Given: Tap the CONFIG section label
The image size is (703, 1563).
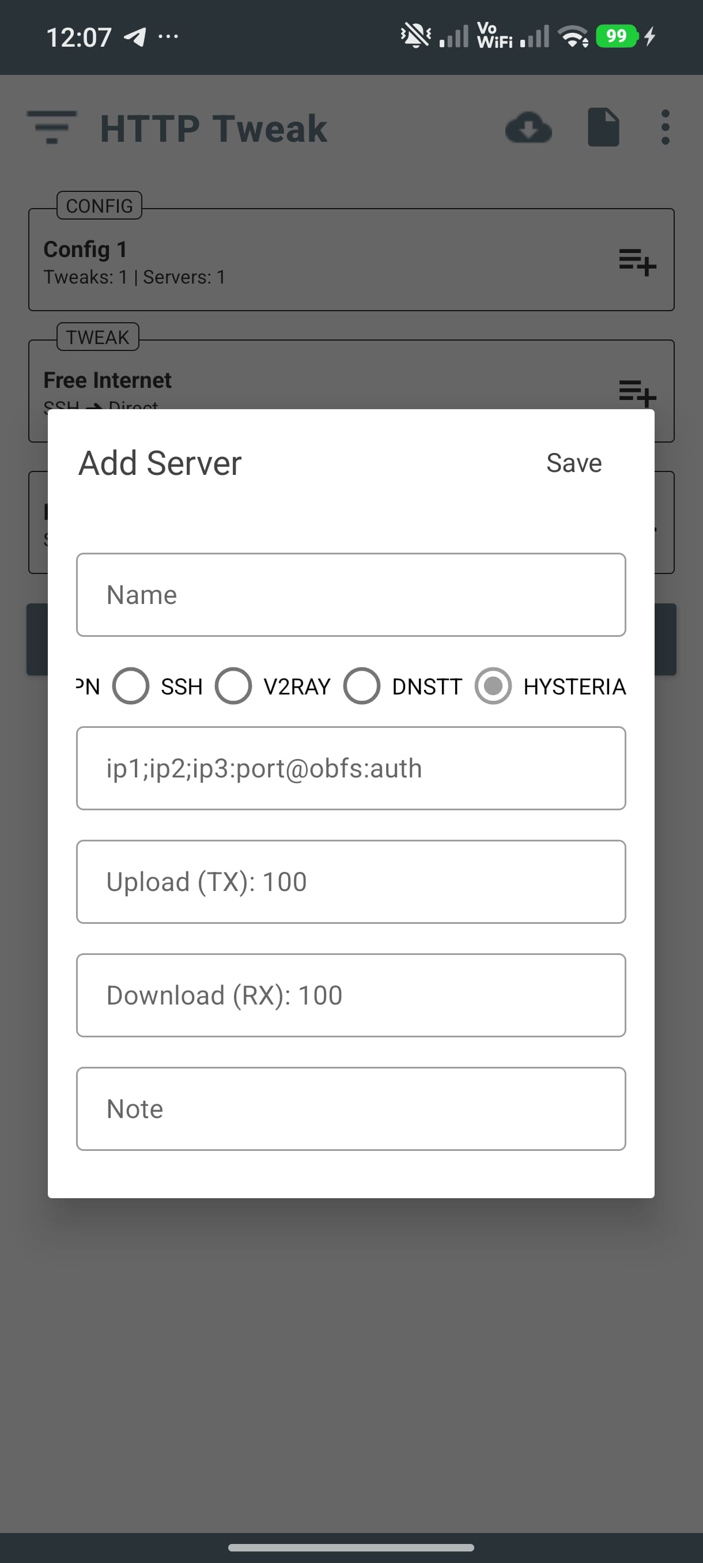Looking at the screenshot, I should [100, 206].
